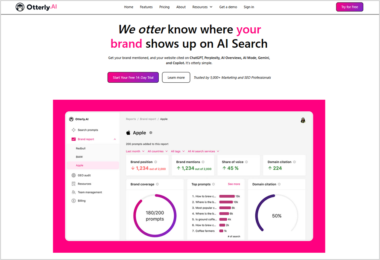The image size is (380, 260).
Task: Click Start Your Free 14-Day Trial button
Action: 133,78
